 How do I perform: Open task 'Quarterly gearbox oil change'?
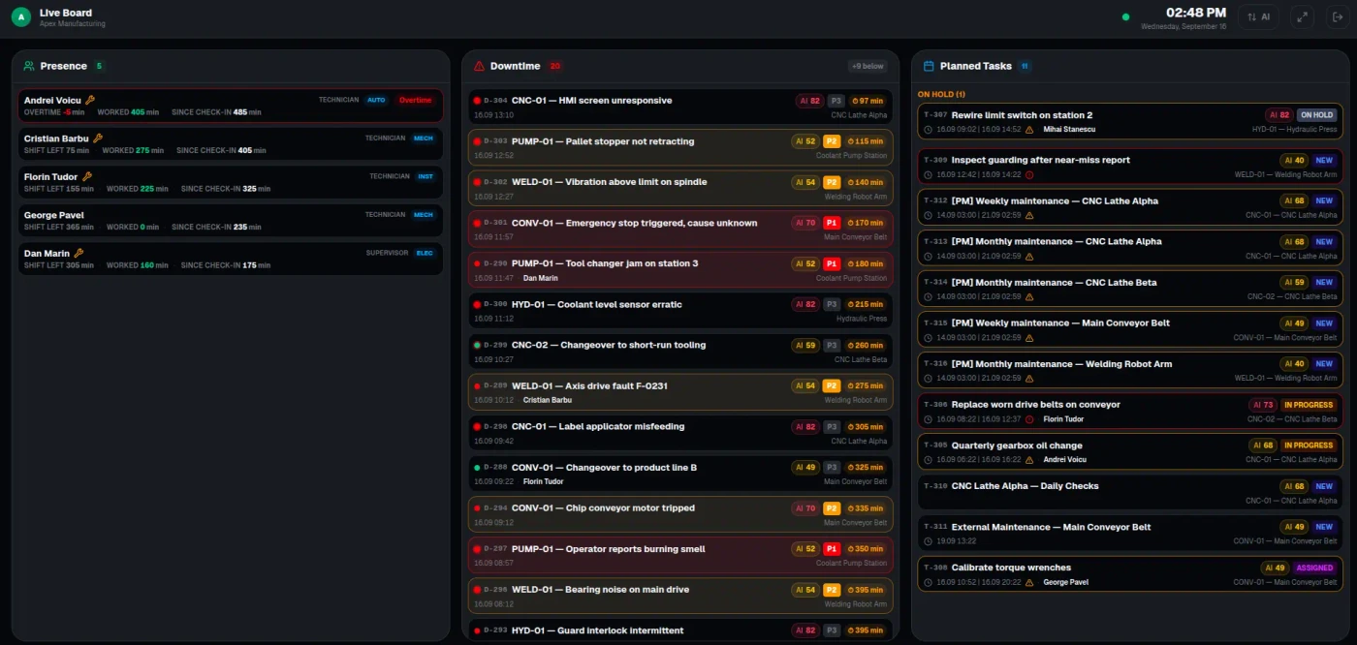(1130, 451)
